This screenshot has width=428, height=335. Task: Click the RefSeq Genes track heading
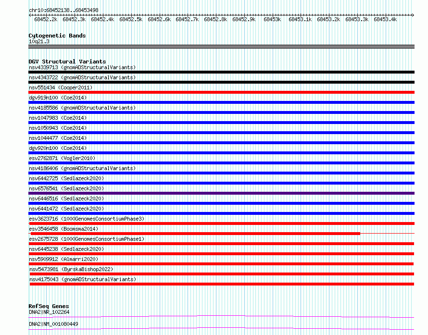point(49,306)
